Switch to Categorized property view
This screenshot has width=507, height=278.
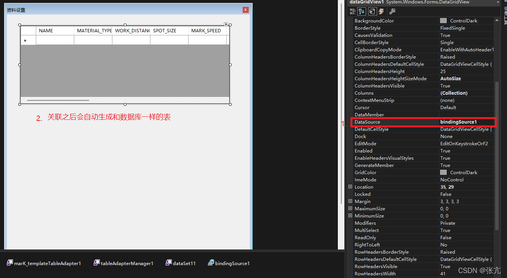click(x=353, y=11)
